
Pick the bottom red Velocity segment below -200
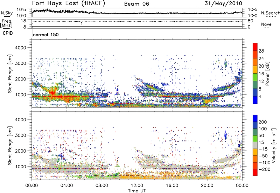(x=255, y=172)
